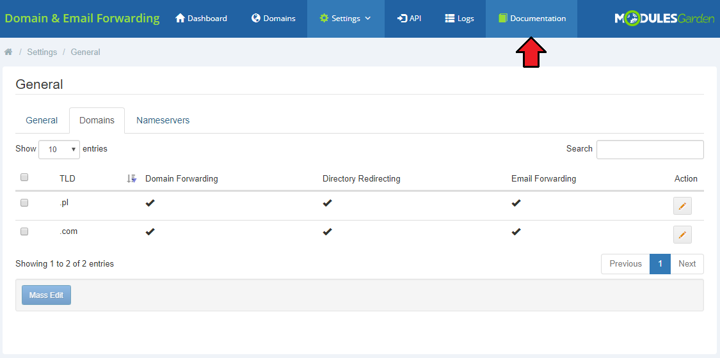Open the Show entries count dropdown

pyautogui.click(x=59, y=149)
